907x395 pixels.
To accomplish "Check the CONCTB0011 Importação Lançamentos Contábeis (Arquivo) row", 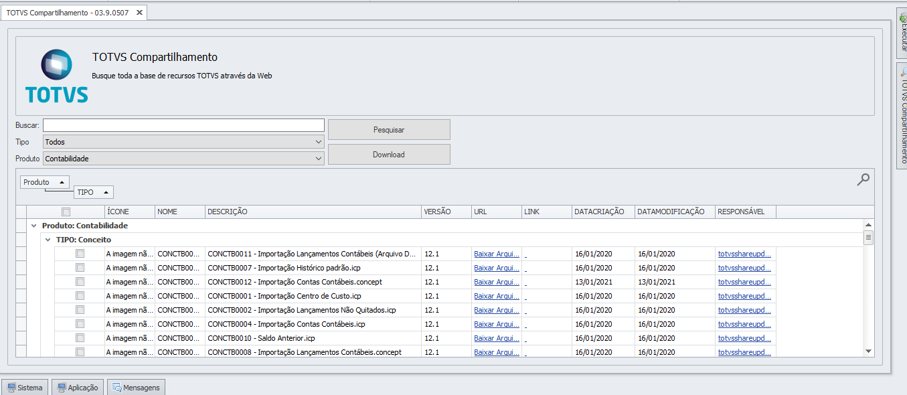I will click(x=80, y=254).
